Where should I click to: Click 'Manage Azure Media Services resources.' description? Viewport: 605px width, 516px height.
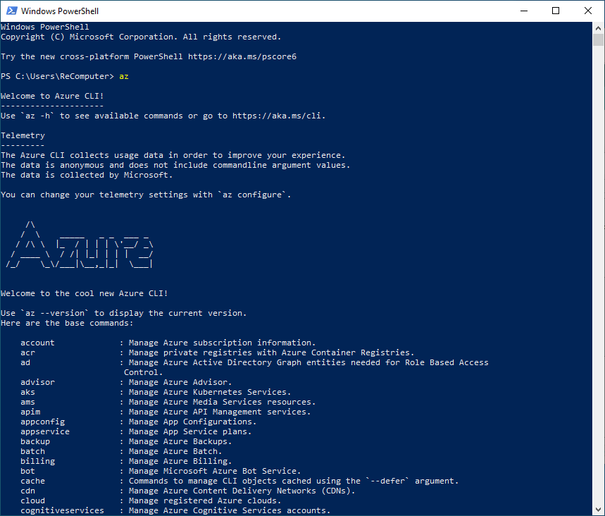click(223, 402)
